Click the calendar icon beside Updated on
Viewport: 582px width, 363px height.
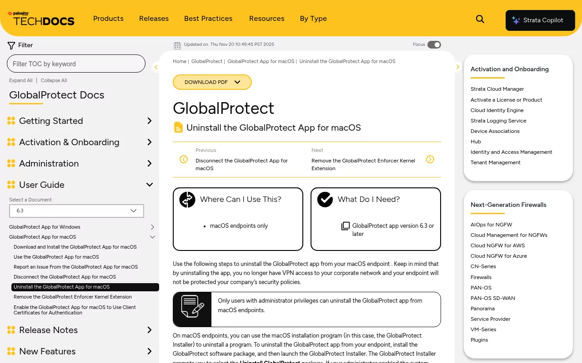(x=177, y=45)
